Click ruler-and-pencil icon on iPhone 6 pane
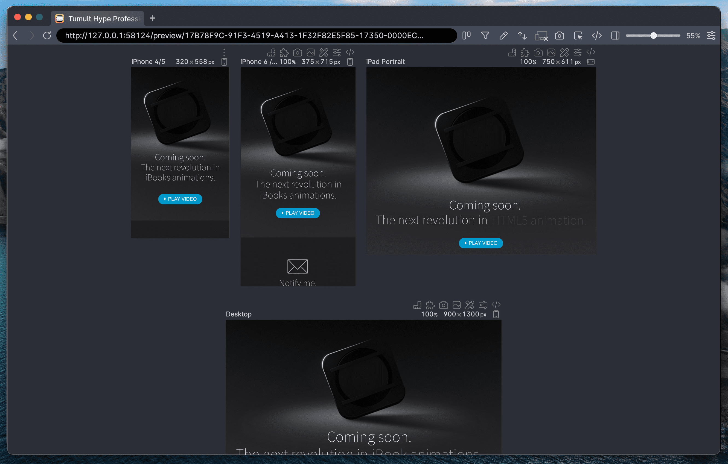This screenshot has width=728, height=464. (324, 52)
